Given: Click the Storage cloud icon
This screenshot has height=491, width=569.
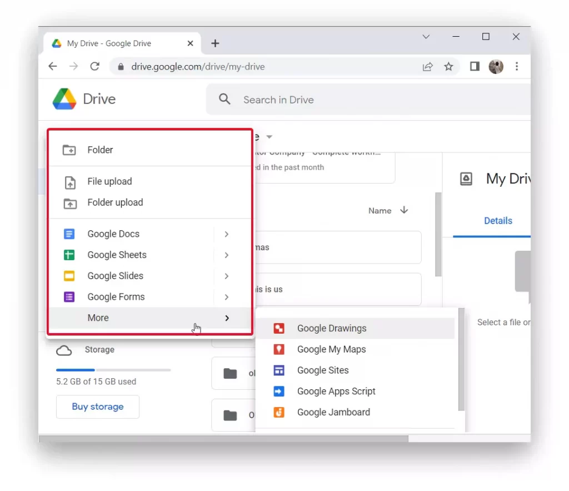Looking at the screenshot, I should click(64, 350).
